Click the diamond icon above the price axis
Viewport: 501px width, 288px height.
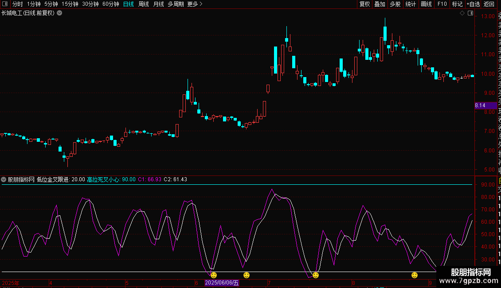pos(462,13)
